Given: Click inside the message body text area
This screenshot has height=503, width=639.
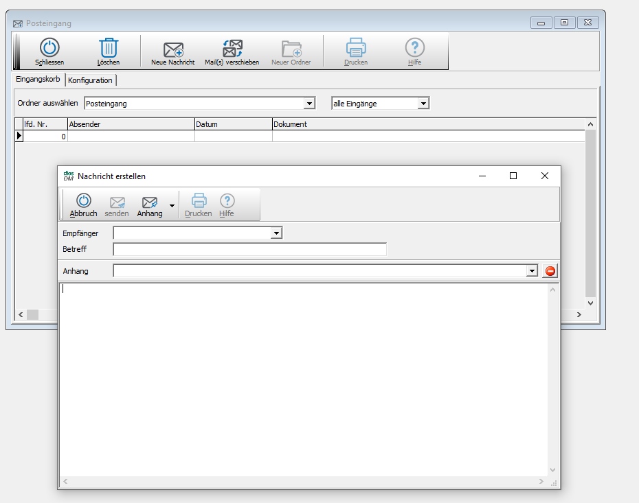Looking at the screenshot, I should tap(302, 377).
